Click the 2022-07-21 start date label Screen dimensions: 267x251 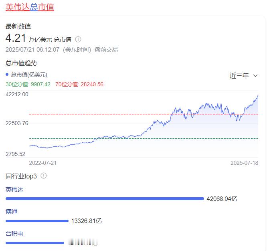point(43,163)
